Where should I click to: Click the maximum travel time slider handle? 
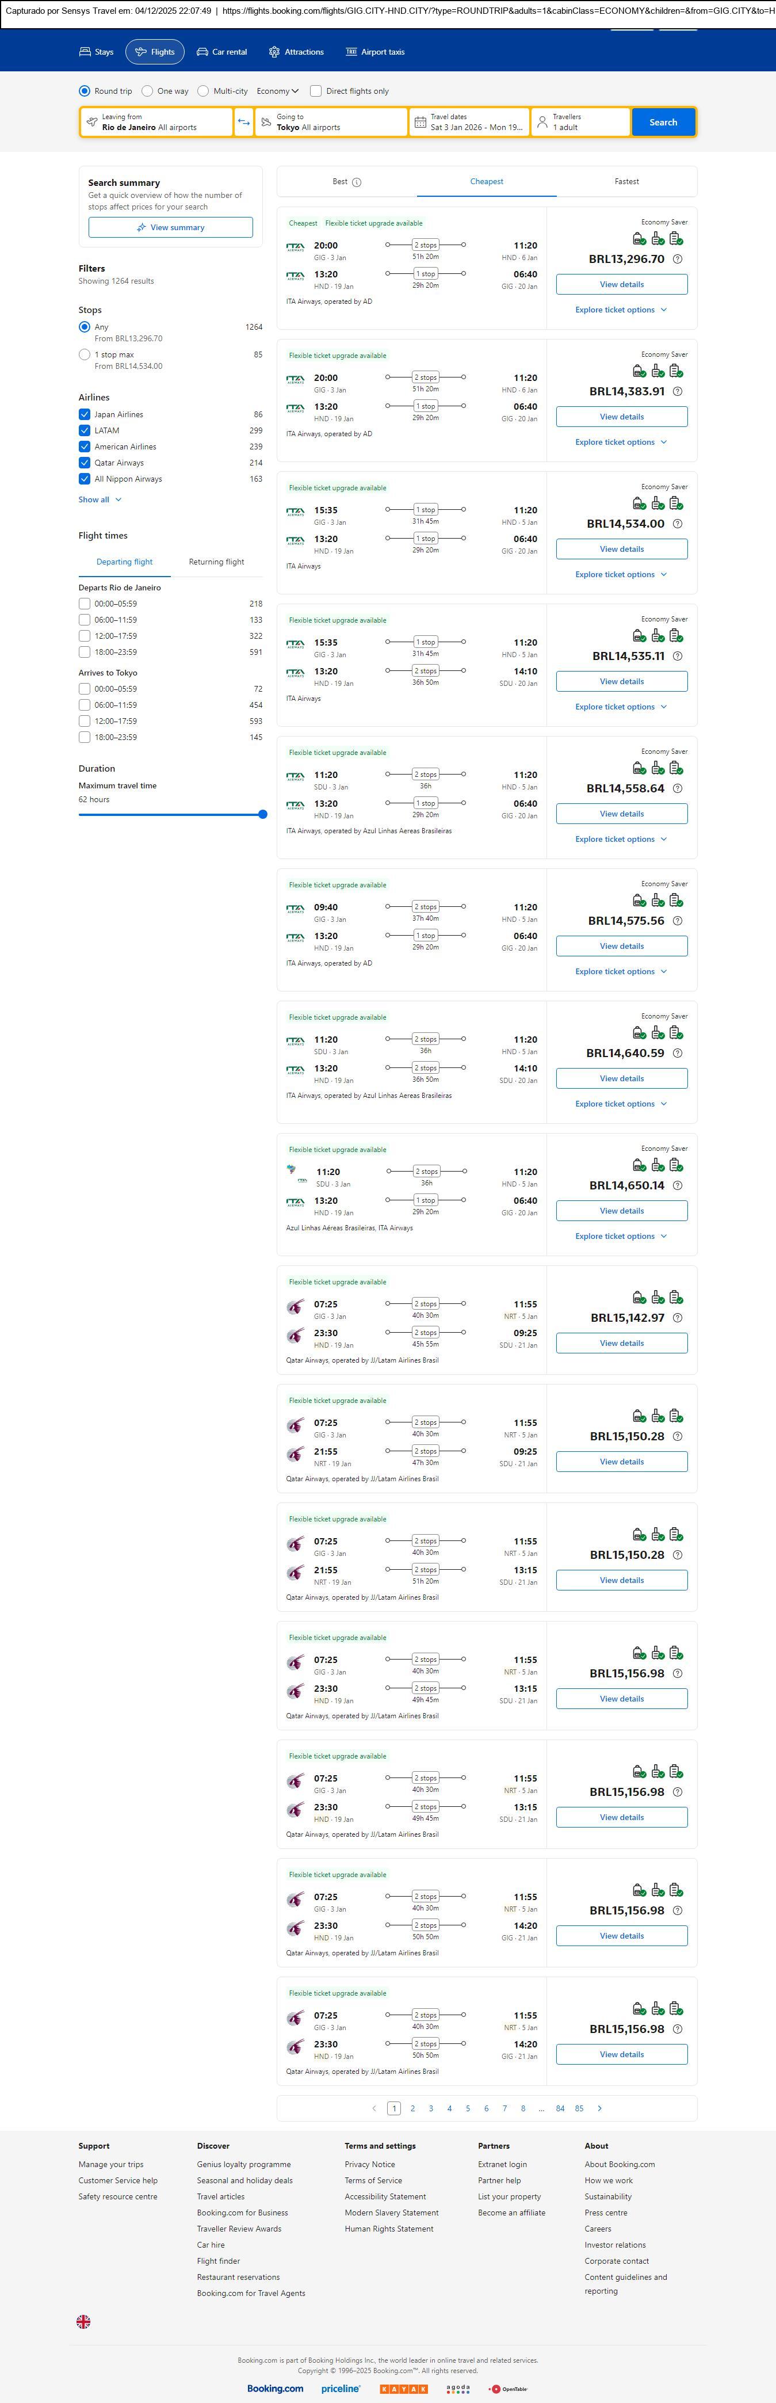pyautogui.click(x=263, y=814)
